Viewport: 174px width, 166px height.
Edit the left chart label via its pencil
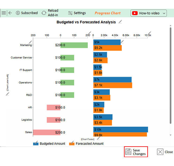(7, 94)
